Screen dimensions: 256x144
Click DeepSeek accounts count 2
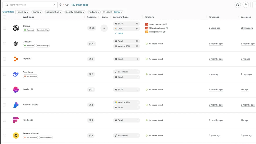tap(91, 74)
